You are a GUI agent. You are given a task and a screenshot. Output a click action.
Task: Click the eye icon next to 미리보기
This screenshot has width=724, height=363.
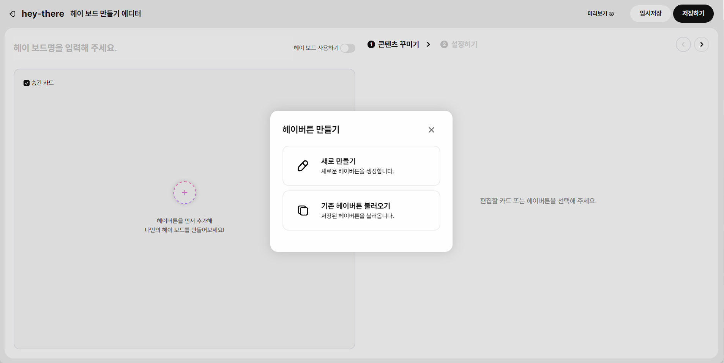[612, 14]
